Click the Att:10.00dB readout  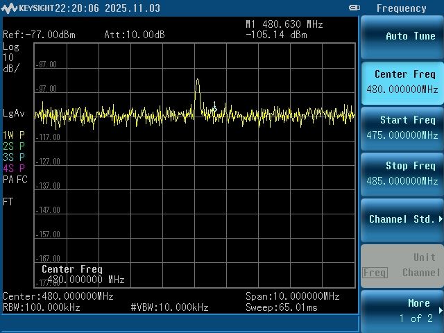pyautogui.click(x=135, y=35)
